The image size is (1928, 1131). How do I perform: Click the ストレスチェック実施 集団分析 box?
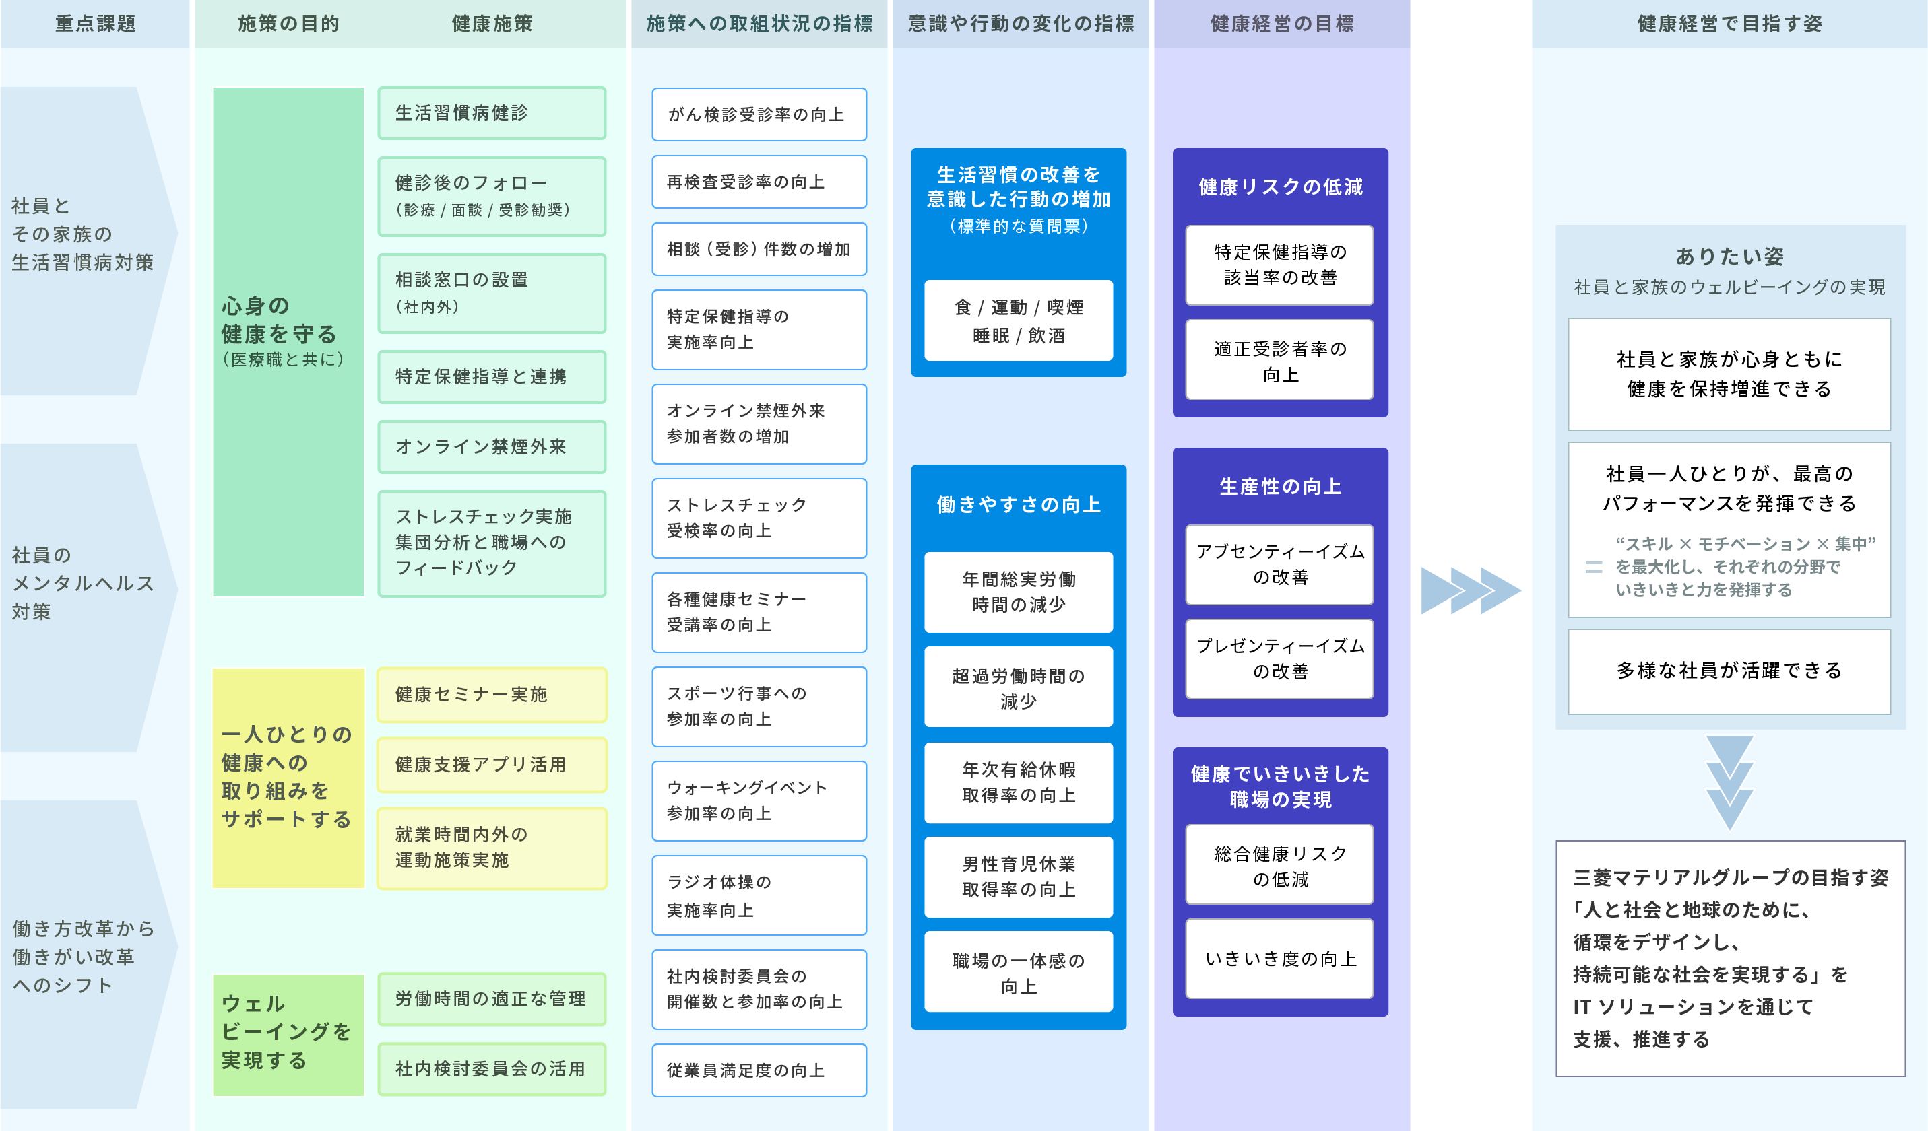click(492, 543)
